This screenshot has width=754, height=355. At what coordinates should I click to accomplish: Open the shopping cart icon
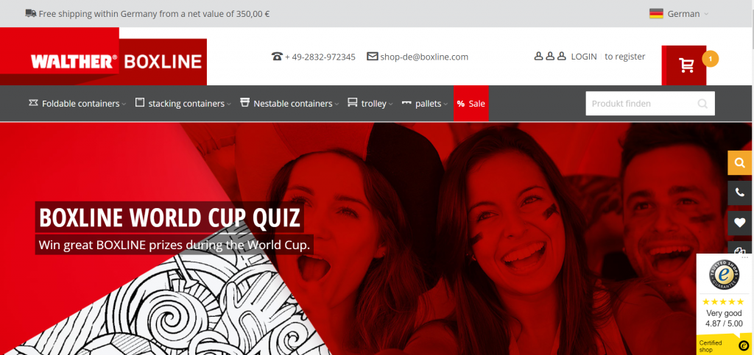click(686, 65)
